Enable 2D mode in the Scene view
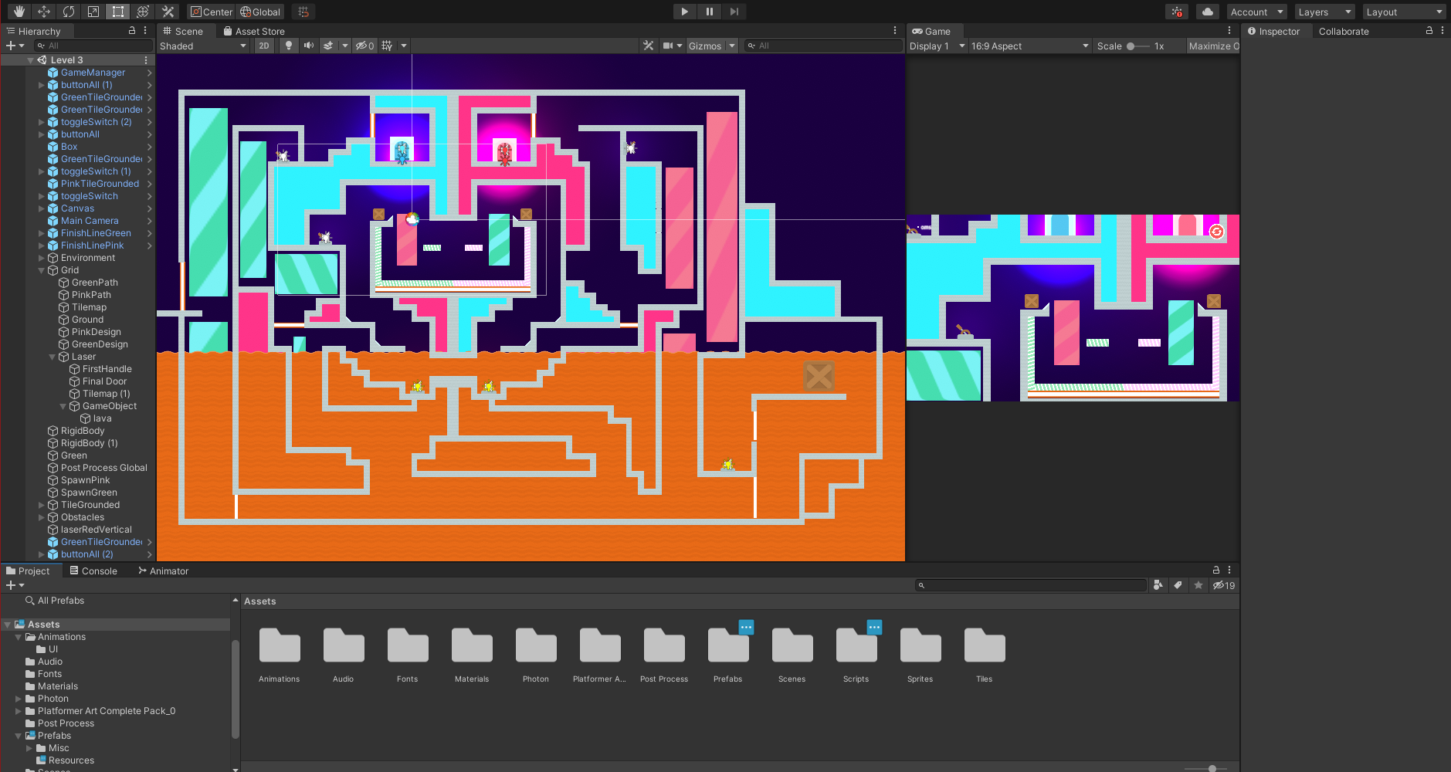Viewport: 1451px width, 772px height. [x=264, y=46]
